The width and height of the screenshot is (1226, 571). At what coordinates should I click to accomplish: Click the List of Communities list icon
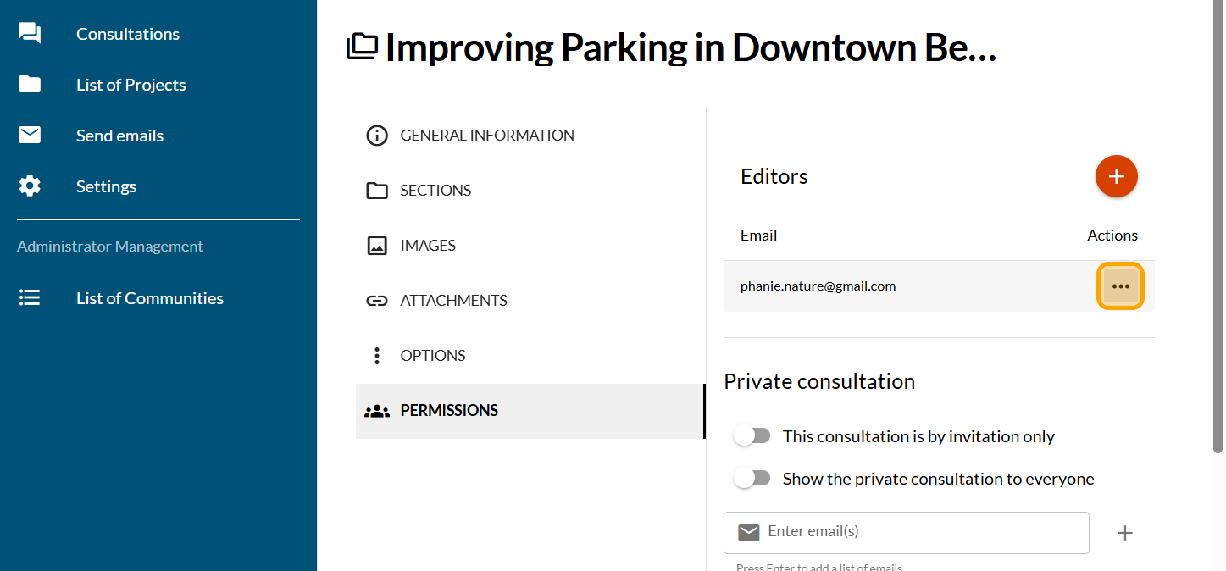point(30,298)
